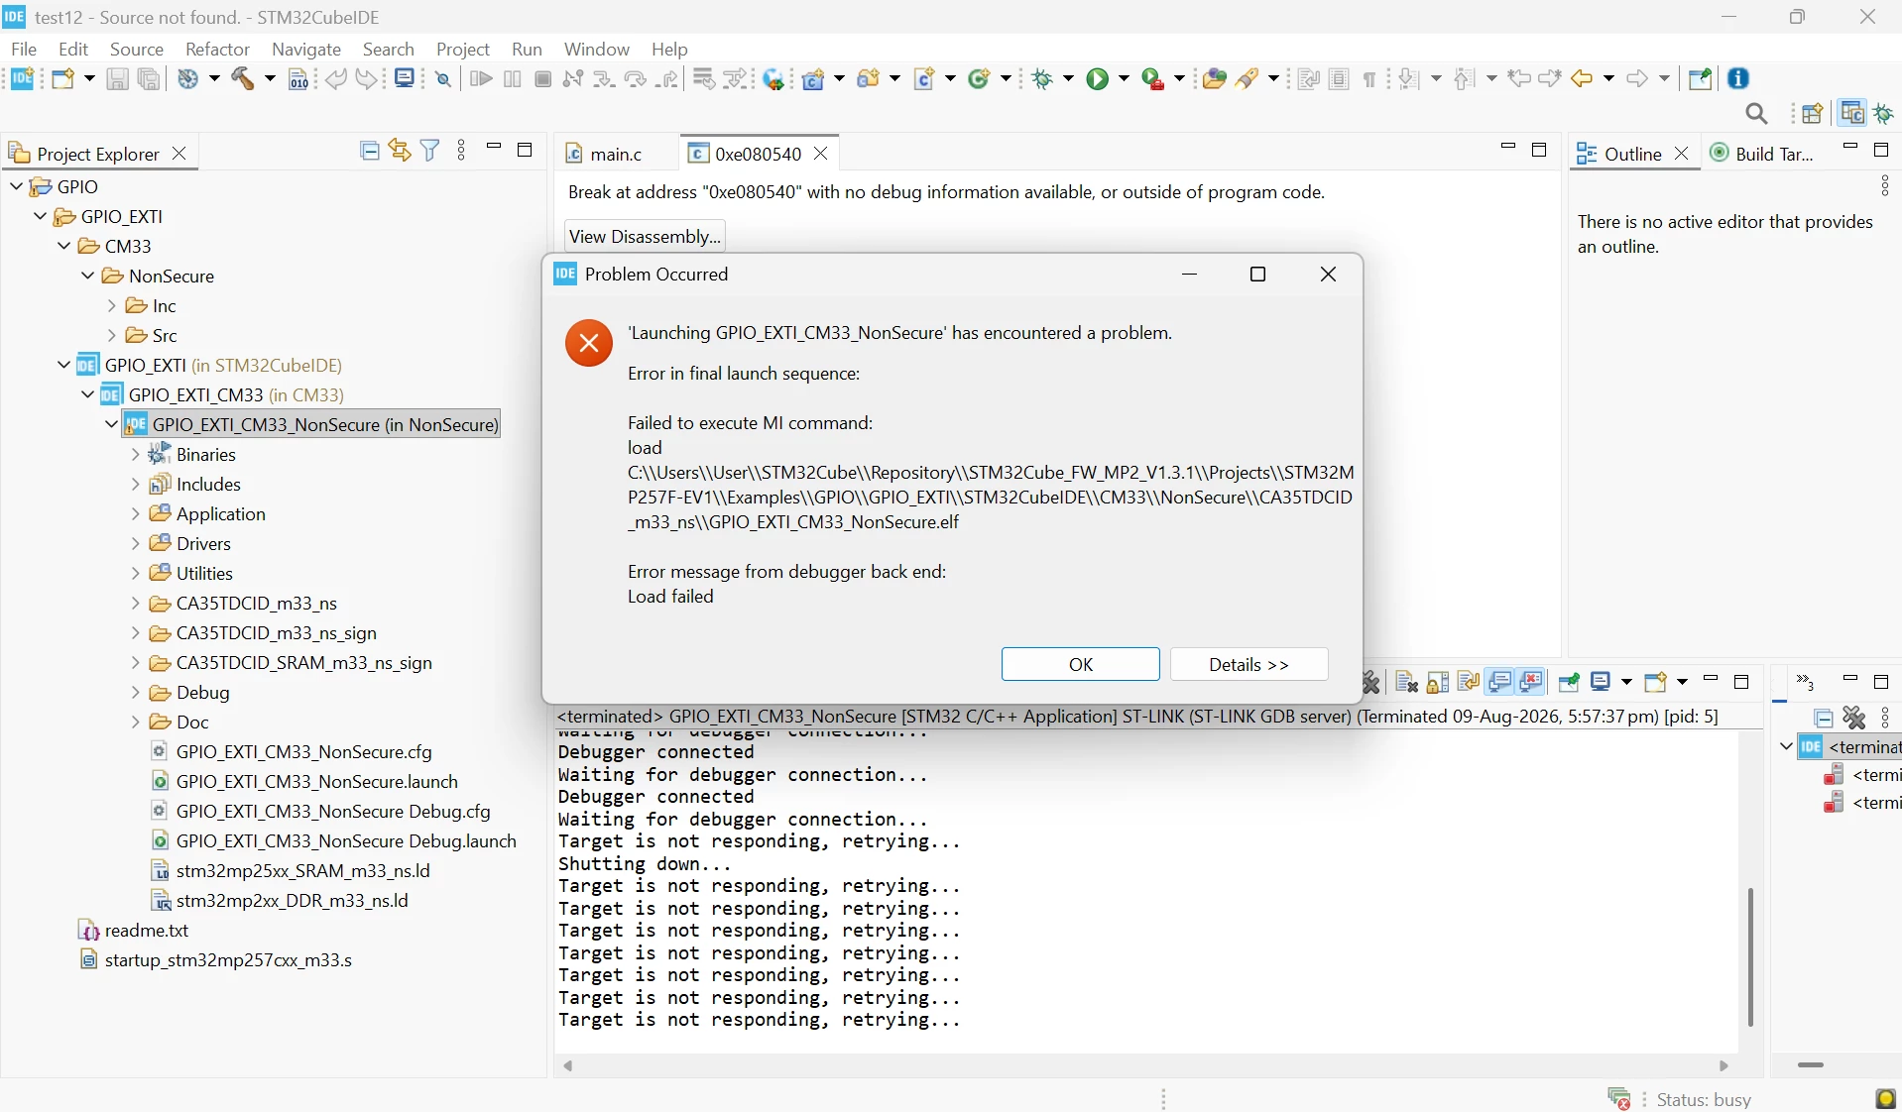Expand the Inc folder

click(x=112, y=305)
